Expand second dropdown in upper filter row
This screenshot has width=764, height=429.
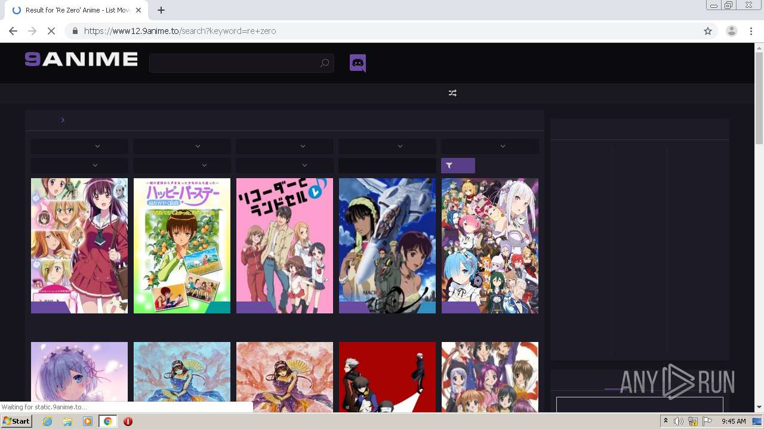(x=182, y=146)
